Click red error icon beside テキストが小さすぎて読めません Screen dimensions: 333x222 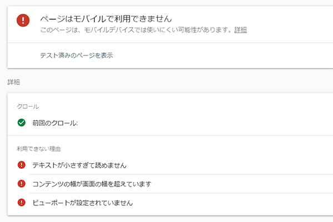[22, 165]
